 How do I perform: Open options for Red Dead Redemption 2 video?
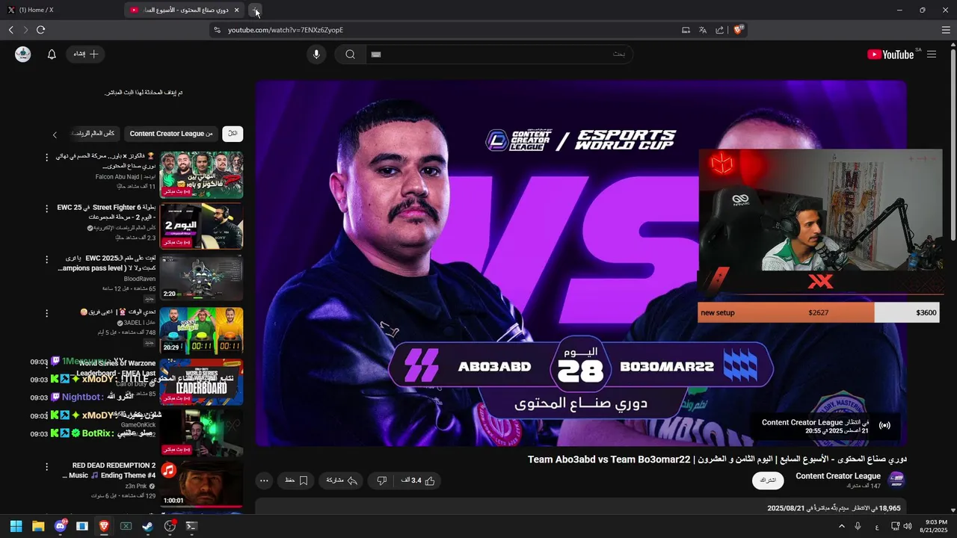coord(46,466)
